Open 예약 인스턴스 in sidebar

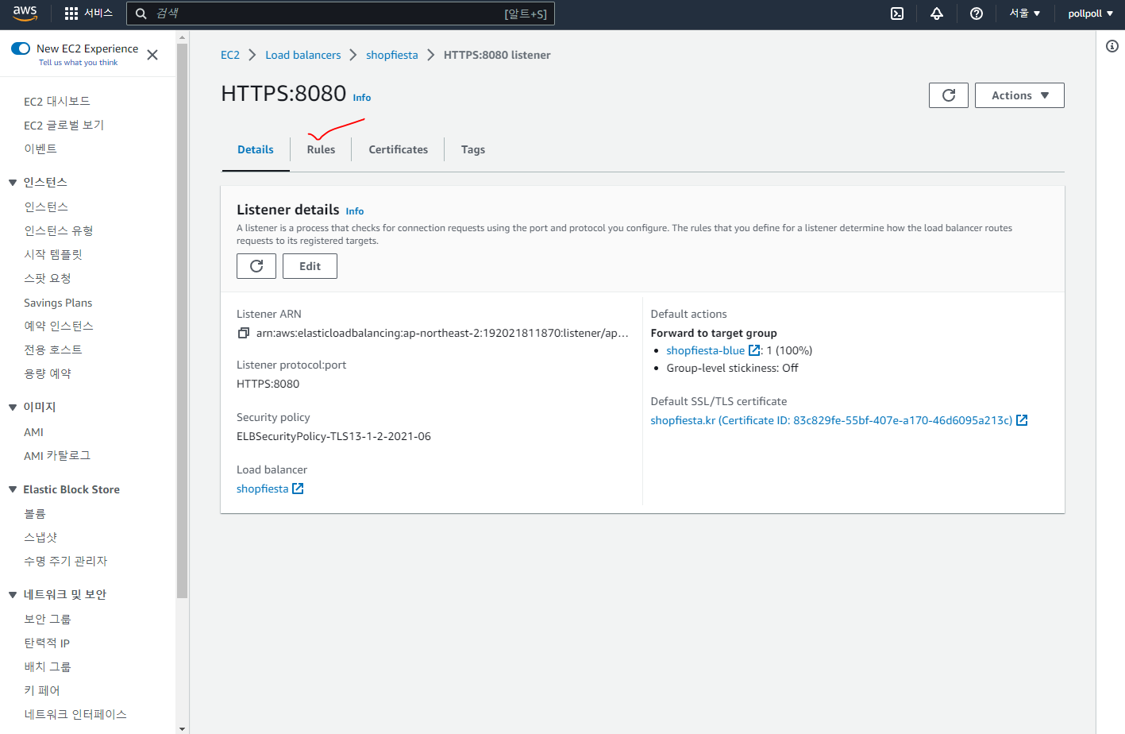(x=59, y=326)
